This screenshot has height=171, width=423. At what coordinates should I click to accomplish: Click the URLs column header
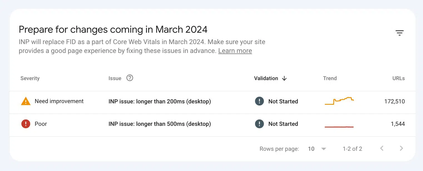(x=399, y=78)
